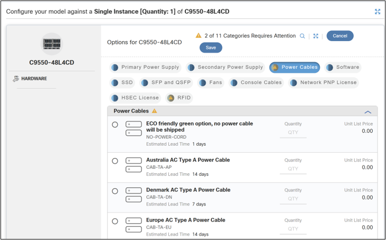Click the cable icon for Denmark AC power cable

pos(134,195)
